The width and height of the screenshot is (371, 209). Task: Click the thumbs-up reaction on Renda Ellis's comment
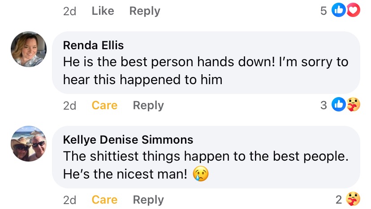click(339, 104)
